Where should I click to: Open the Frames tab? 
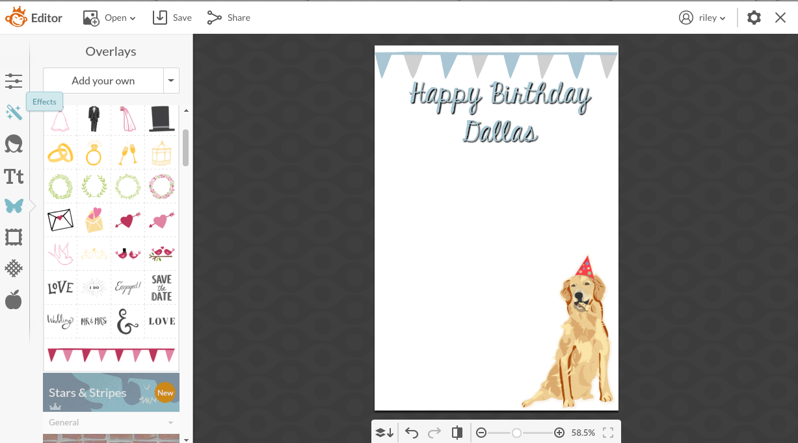point(14,237)
